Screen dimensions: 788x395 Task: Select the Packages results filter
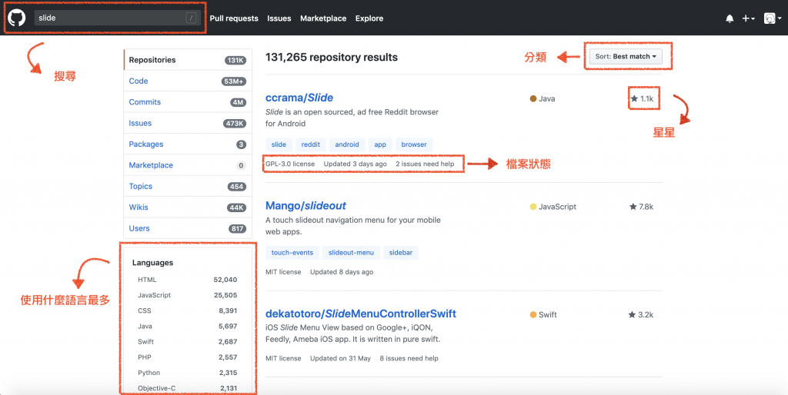(x=188, y=144)
